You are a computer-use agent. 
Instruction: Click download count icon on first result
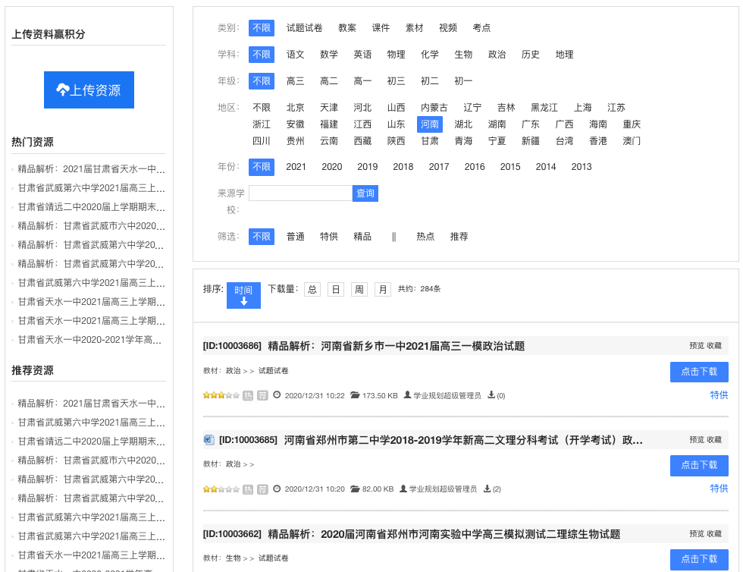tap(491, 395)
